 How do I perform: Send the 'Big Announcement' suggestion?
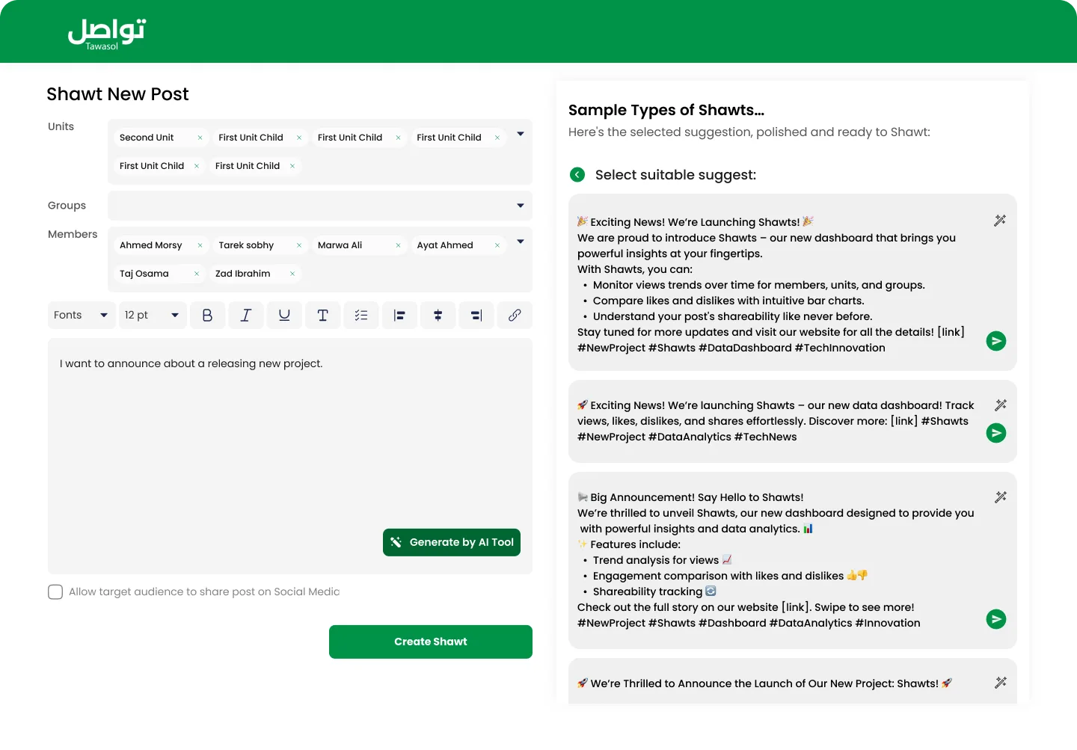pos(996,619)
